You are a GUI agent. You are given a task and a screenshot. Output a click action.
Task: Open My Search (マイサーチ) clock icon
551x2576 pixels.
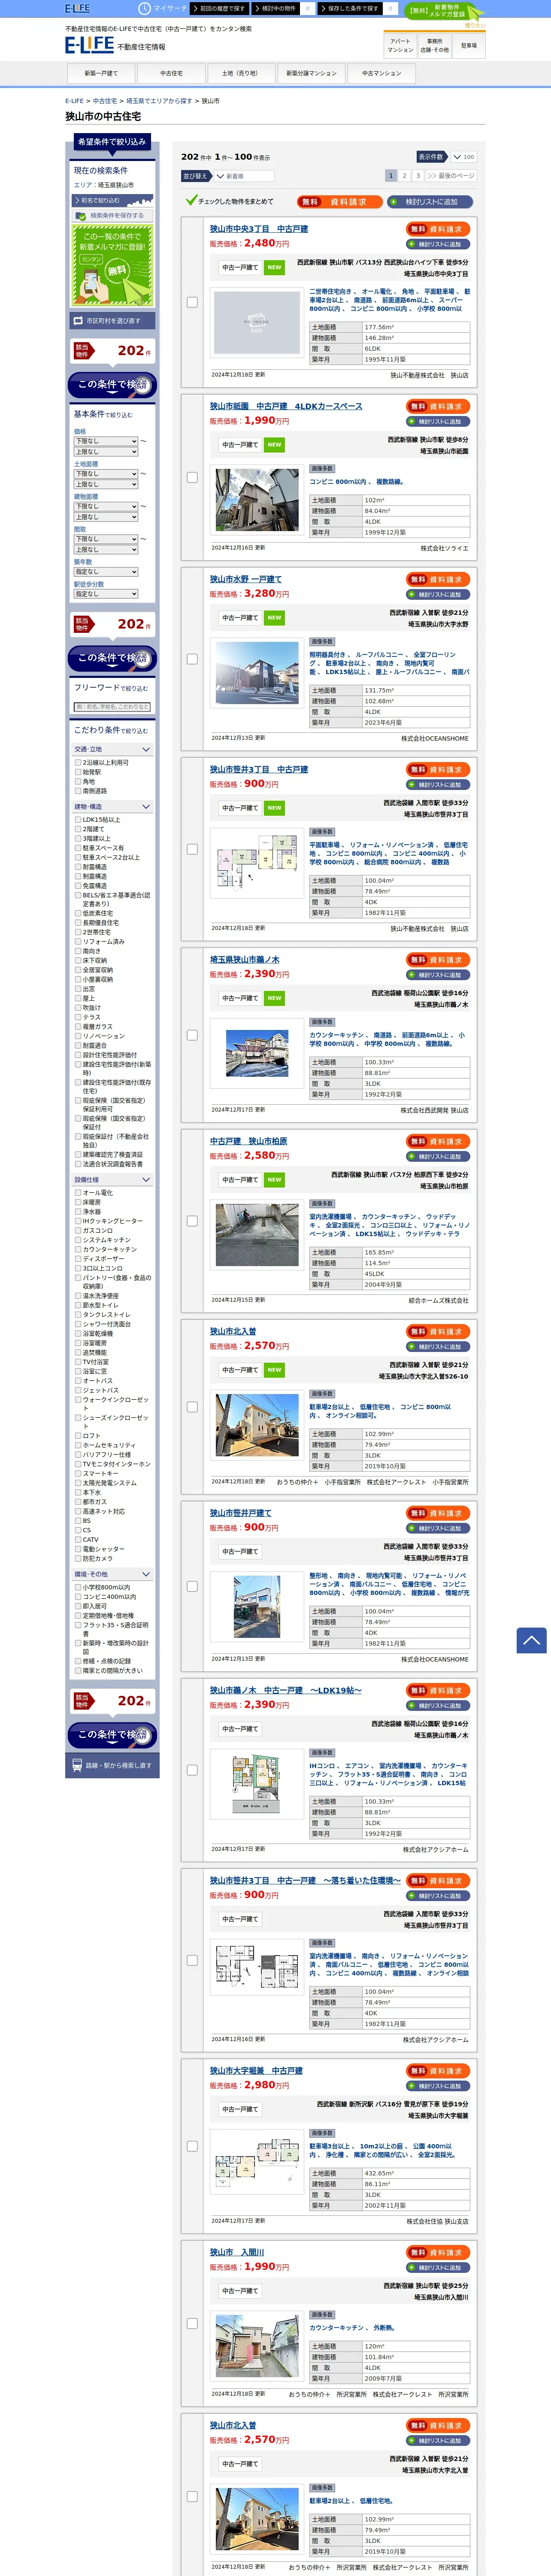(x=144, y=8)
